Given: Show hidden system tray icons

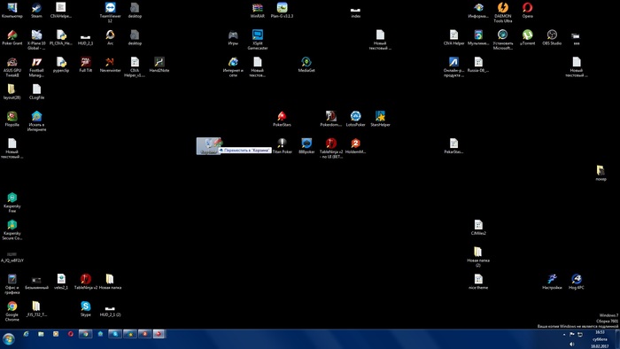Looking at the screenshot, I should click(564, 334).
